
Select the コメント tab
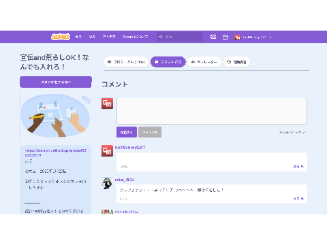(x=168, y=62)
